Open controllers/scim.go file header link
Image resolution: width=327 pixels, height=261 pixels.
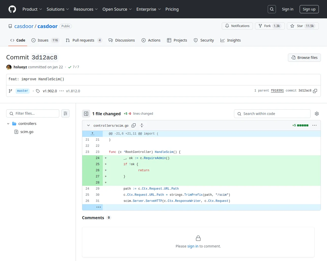111,126
